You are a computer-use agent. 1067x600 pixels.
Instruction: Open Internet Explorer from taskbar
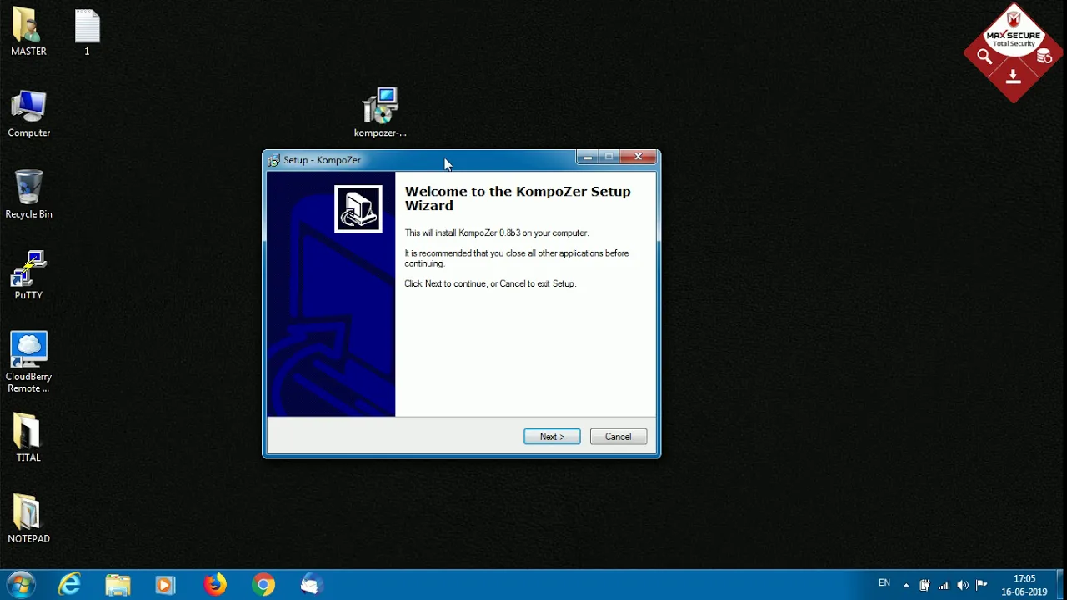coord(69,585)
